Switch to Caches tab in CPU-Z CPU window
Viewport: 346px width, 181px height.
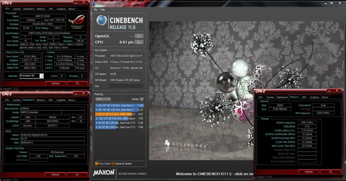click(17, 9)
